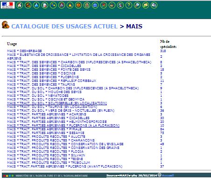
Task: Open PRODUITS RECOLTES * SILVAIN usage
Action: click(46, 155)
